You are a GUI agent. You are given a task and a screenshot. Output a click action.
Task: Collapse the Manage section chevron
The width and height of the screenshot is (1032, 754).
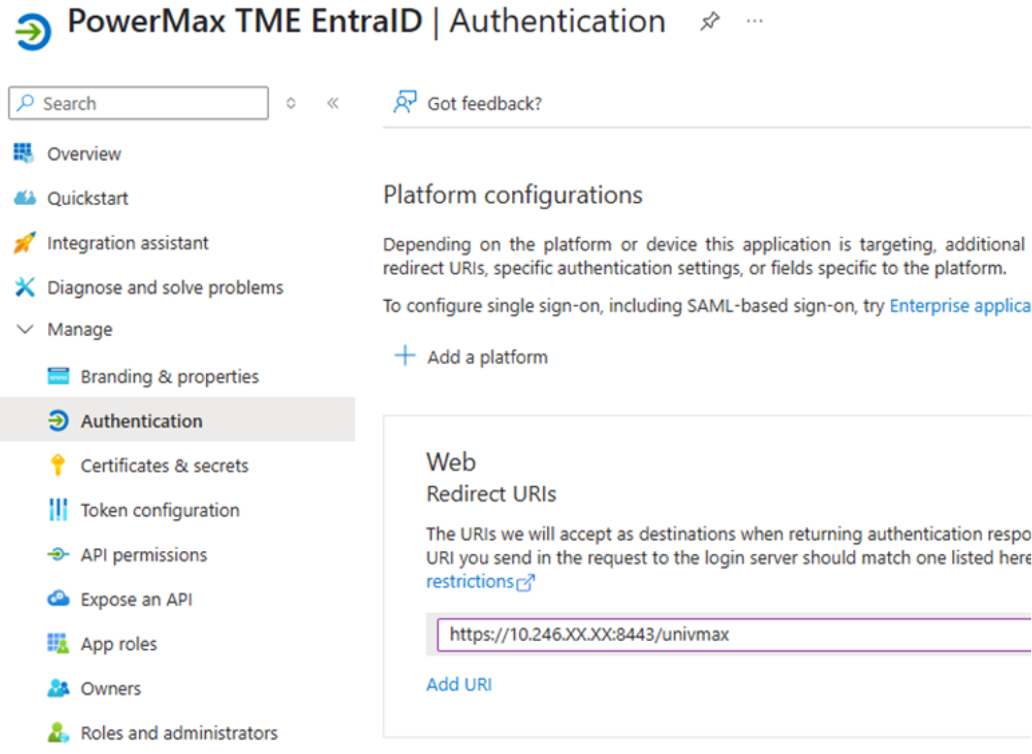pyautogui.click(x=25, y=329)
